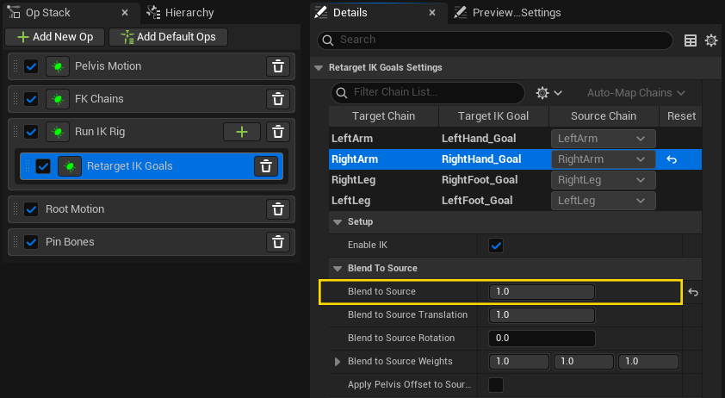Open Auto-Map Chains dropdown
This screenshot has width=725, height=398.
click(x=635, y=93)
